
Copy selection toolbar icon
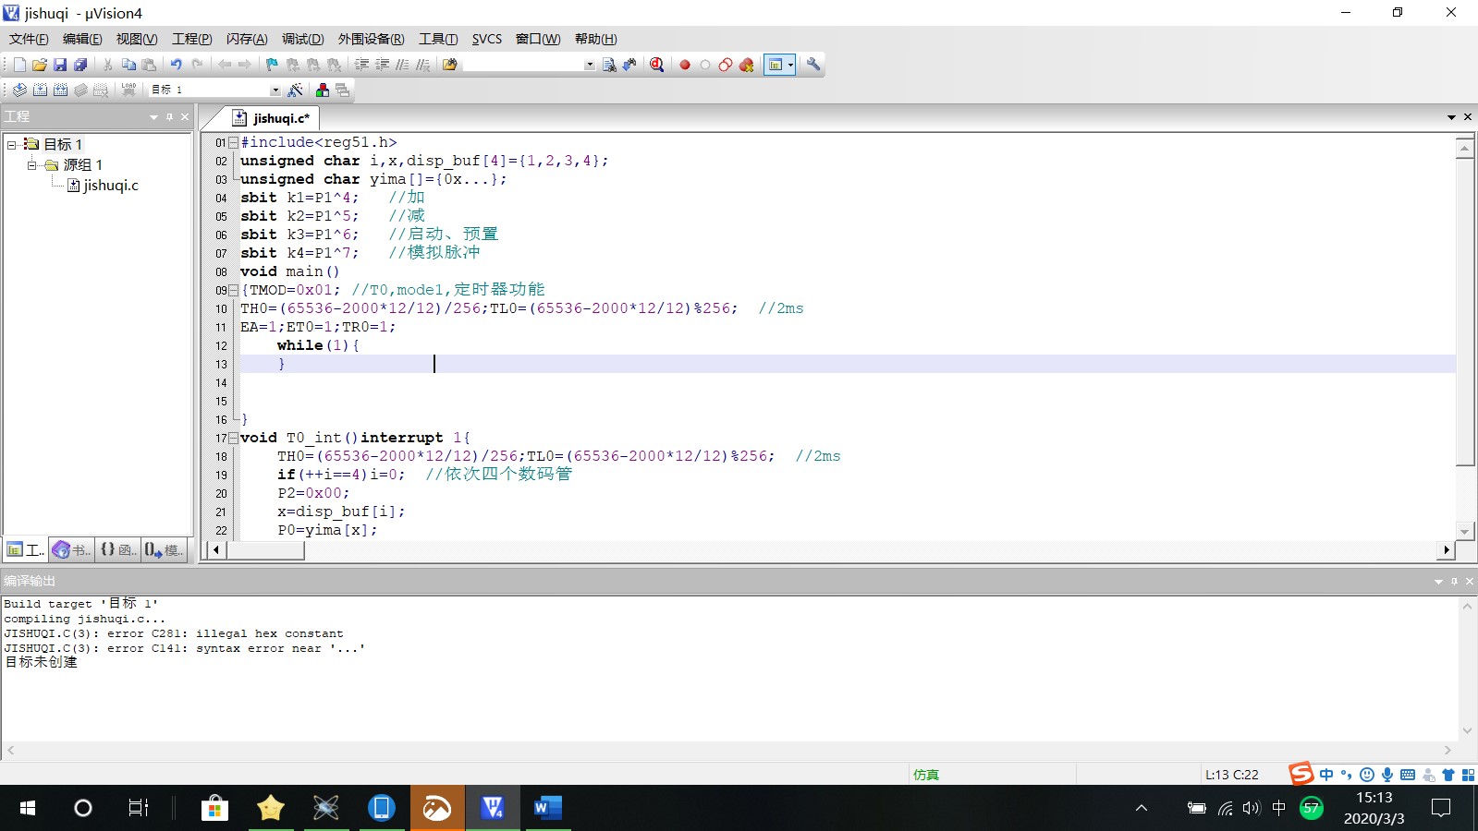click(x=128, y=65)
